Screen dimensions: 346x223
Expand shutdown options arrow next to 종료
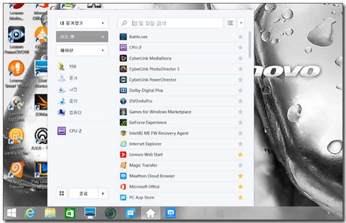pos(103,194)
